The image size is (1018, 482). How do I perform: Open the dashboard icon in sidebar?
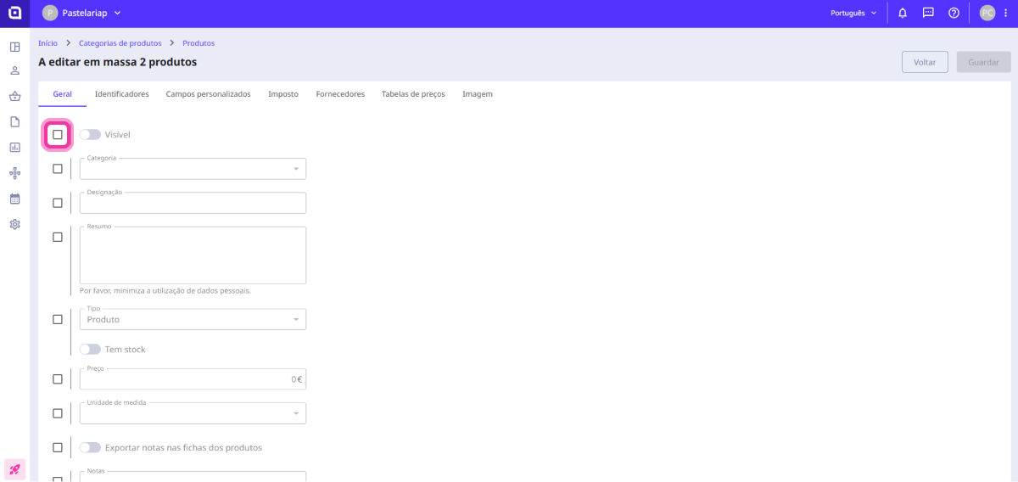[14, 47]
